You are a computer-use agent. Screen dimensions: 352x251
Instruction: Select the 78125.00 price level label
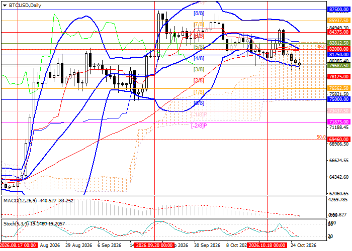click(338, 77)
